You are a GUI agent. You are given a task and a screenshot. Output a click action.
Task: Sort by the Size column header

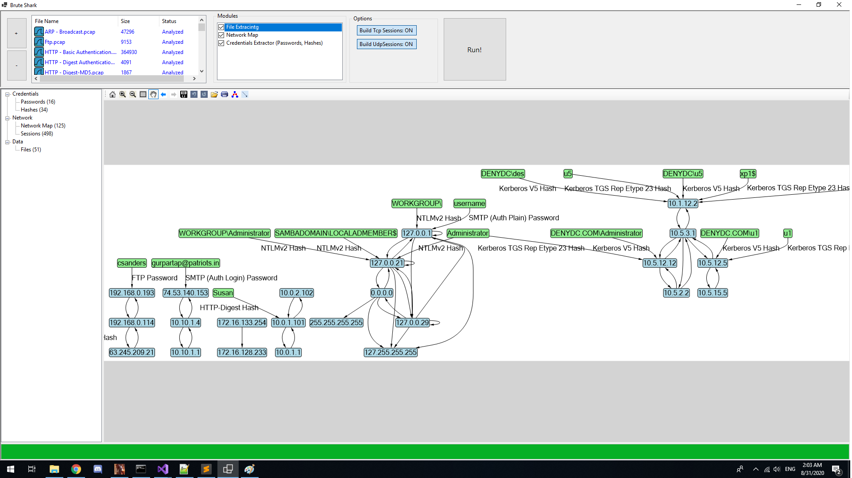139,21
